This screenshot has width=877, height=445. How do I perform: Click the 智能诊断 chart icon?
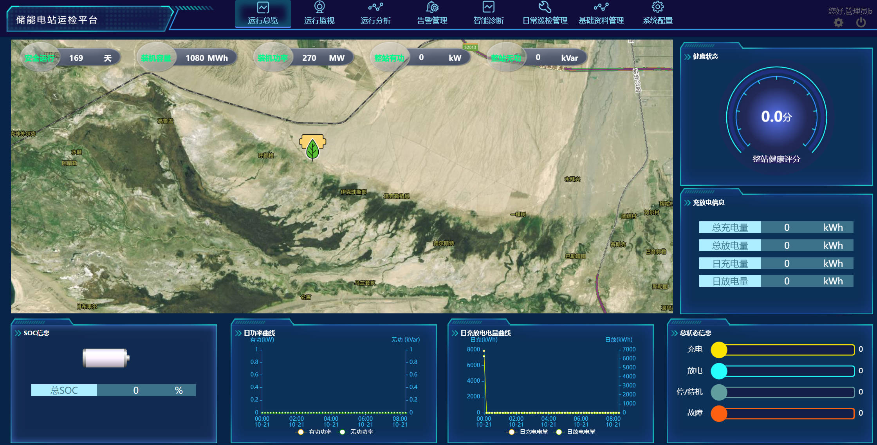pyautogui.click(x=488, y=7)
